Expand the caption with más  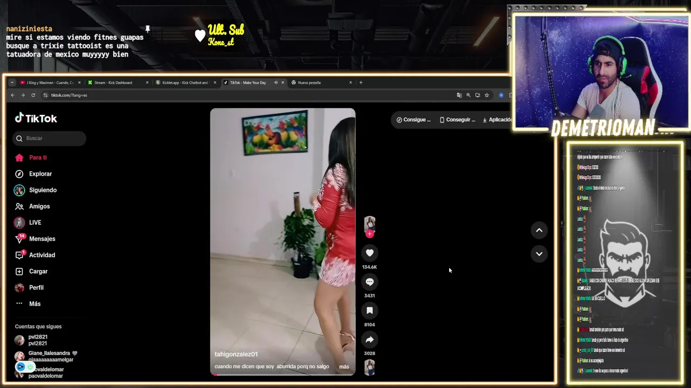click(344, 366)
